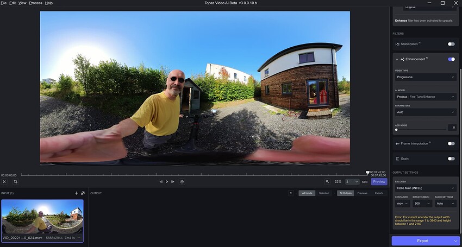Screen dimensions: 462x247
Task: Click the zoom magnifier icon
Action: [x=327, y=181]
